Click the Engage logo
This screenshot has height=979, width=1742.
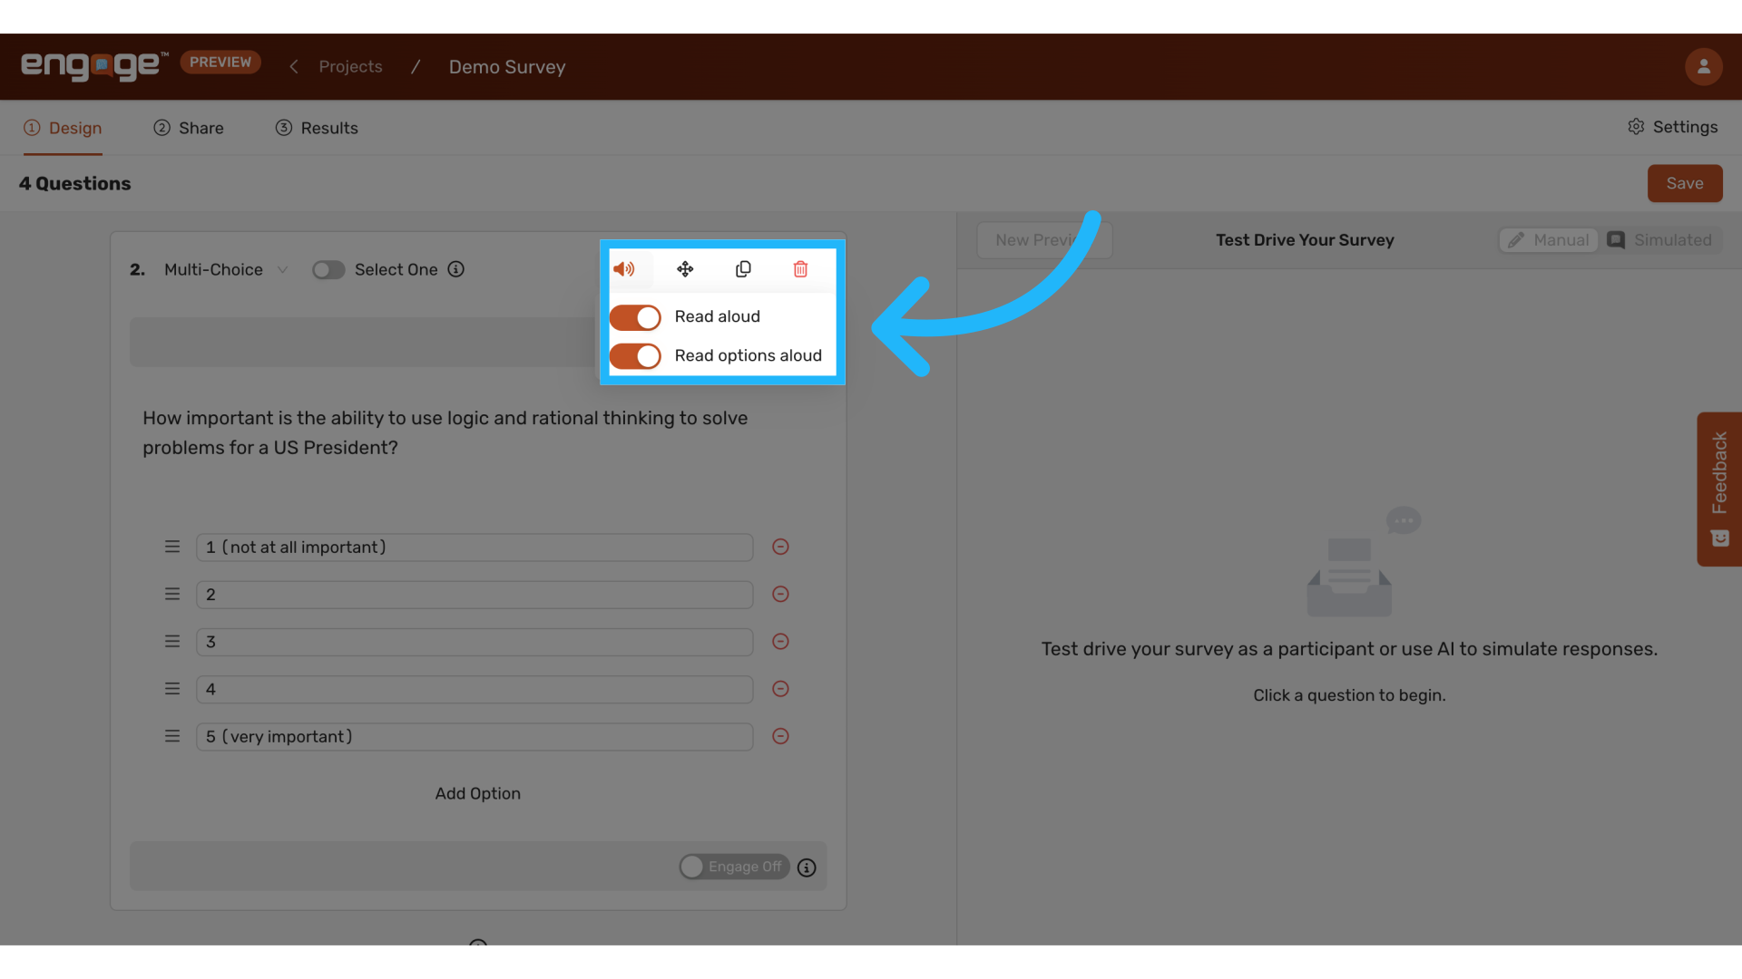coord(94,65)
